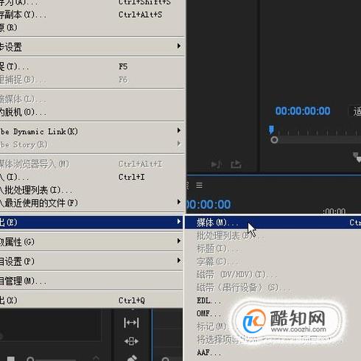Click the ripple edit arrows tool icon
The height and width of the screenshot is (361, 361).
pos(131,323)
